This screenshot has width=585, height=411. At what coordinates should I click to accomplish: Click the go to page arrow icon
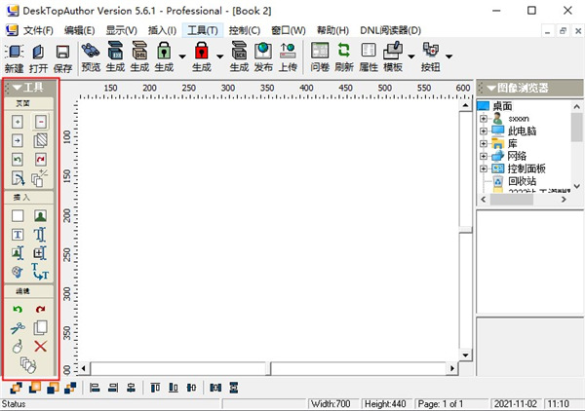pyautogui.click(x=18, y=140)
